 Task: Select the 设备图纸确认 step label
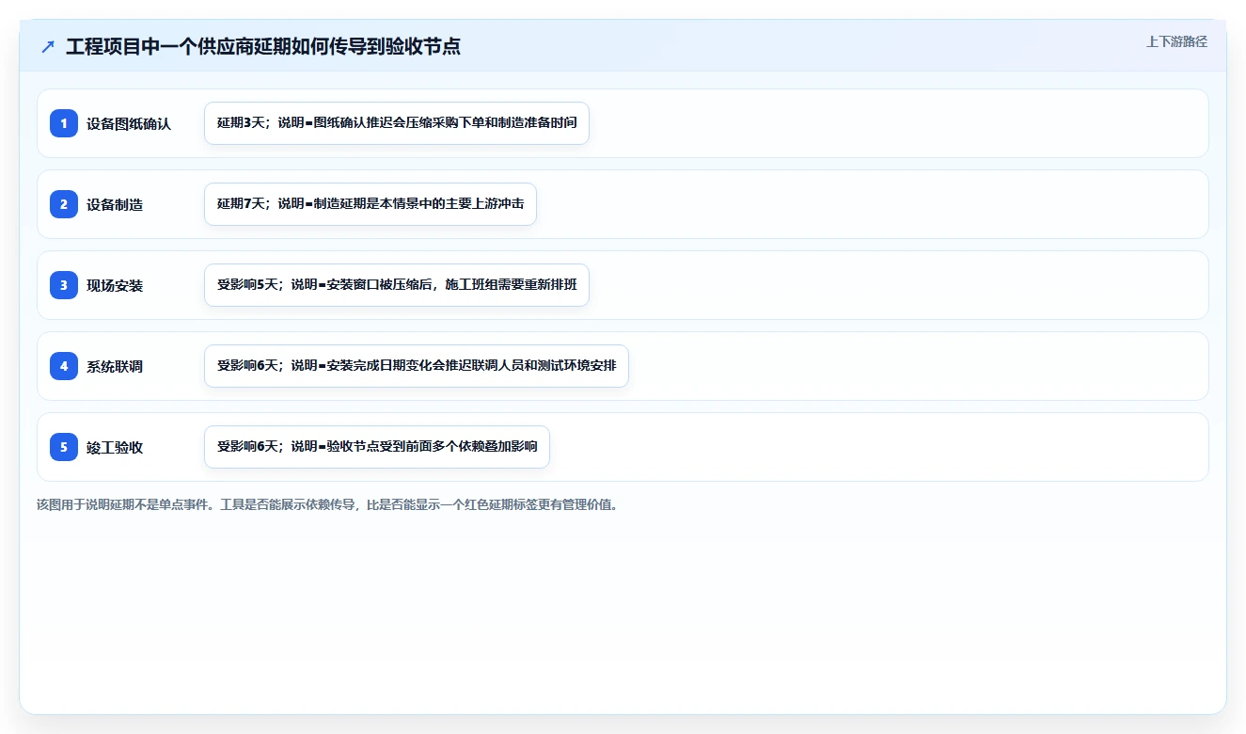pyautogui.click(x=129, y=123)
